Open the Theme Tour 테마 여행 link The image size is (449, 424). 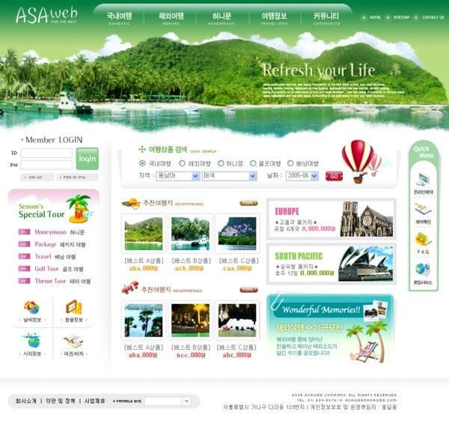pyautogui.click(x=63, y=281)
